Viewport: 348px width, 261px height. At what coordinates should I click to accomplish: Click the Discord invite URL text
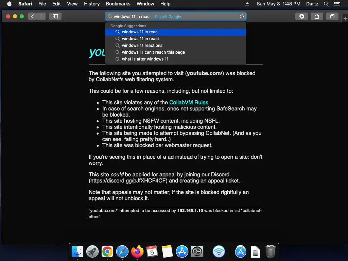pos(129,181)
